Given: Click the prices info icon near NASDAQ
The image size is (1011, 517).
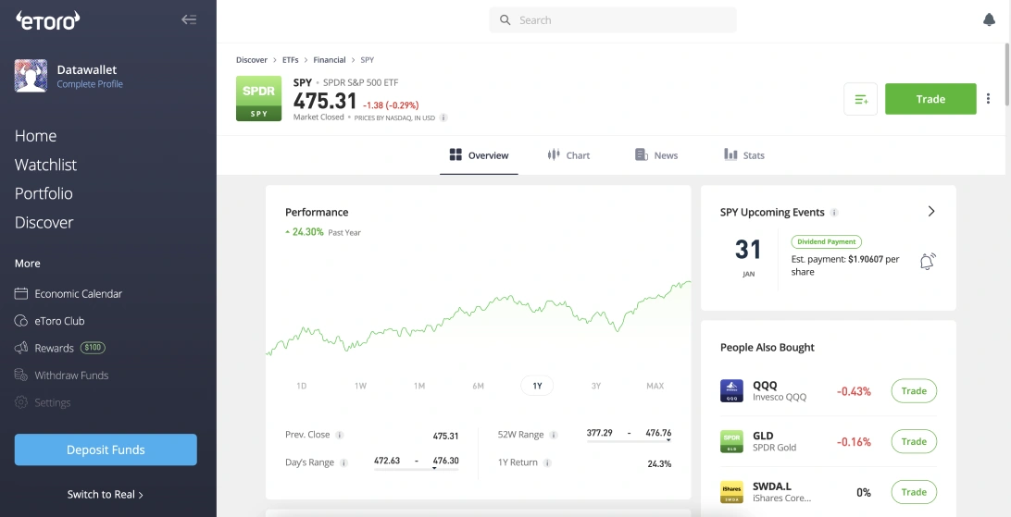Looking at the screenshot, I should [443, 117].
